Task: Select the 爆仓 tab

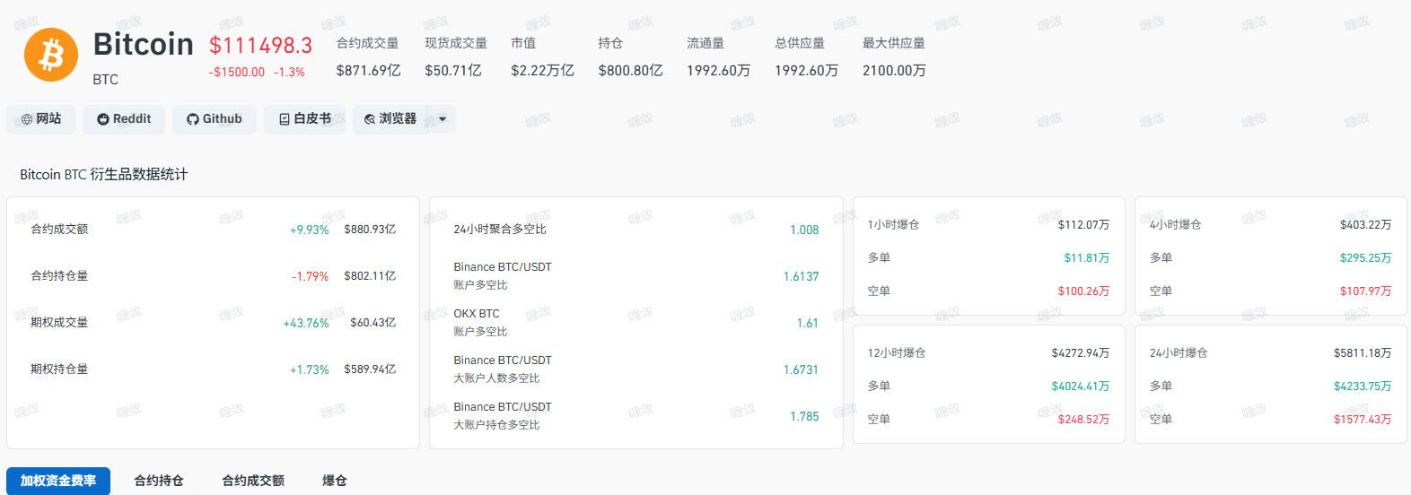Action: tap(335, 481)
